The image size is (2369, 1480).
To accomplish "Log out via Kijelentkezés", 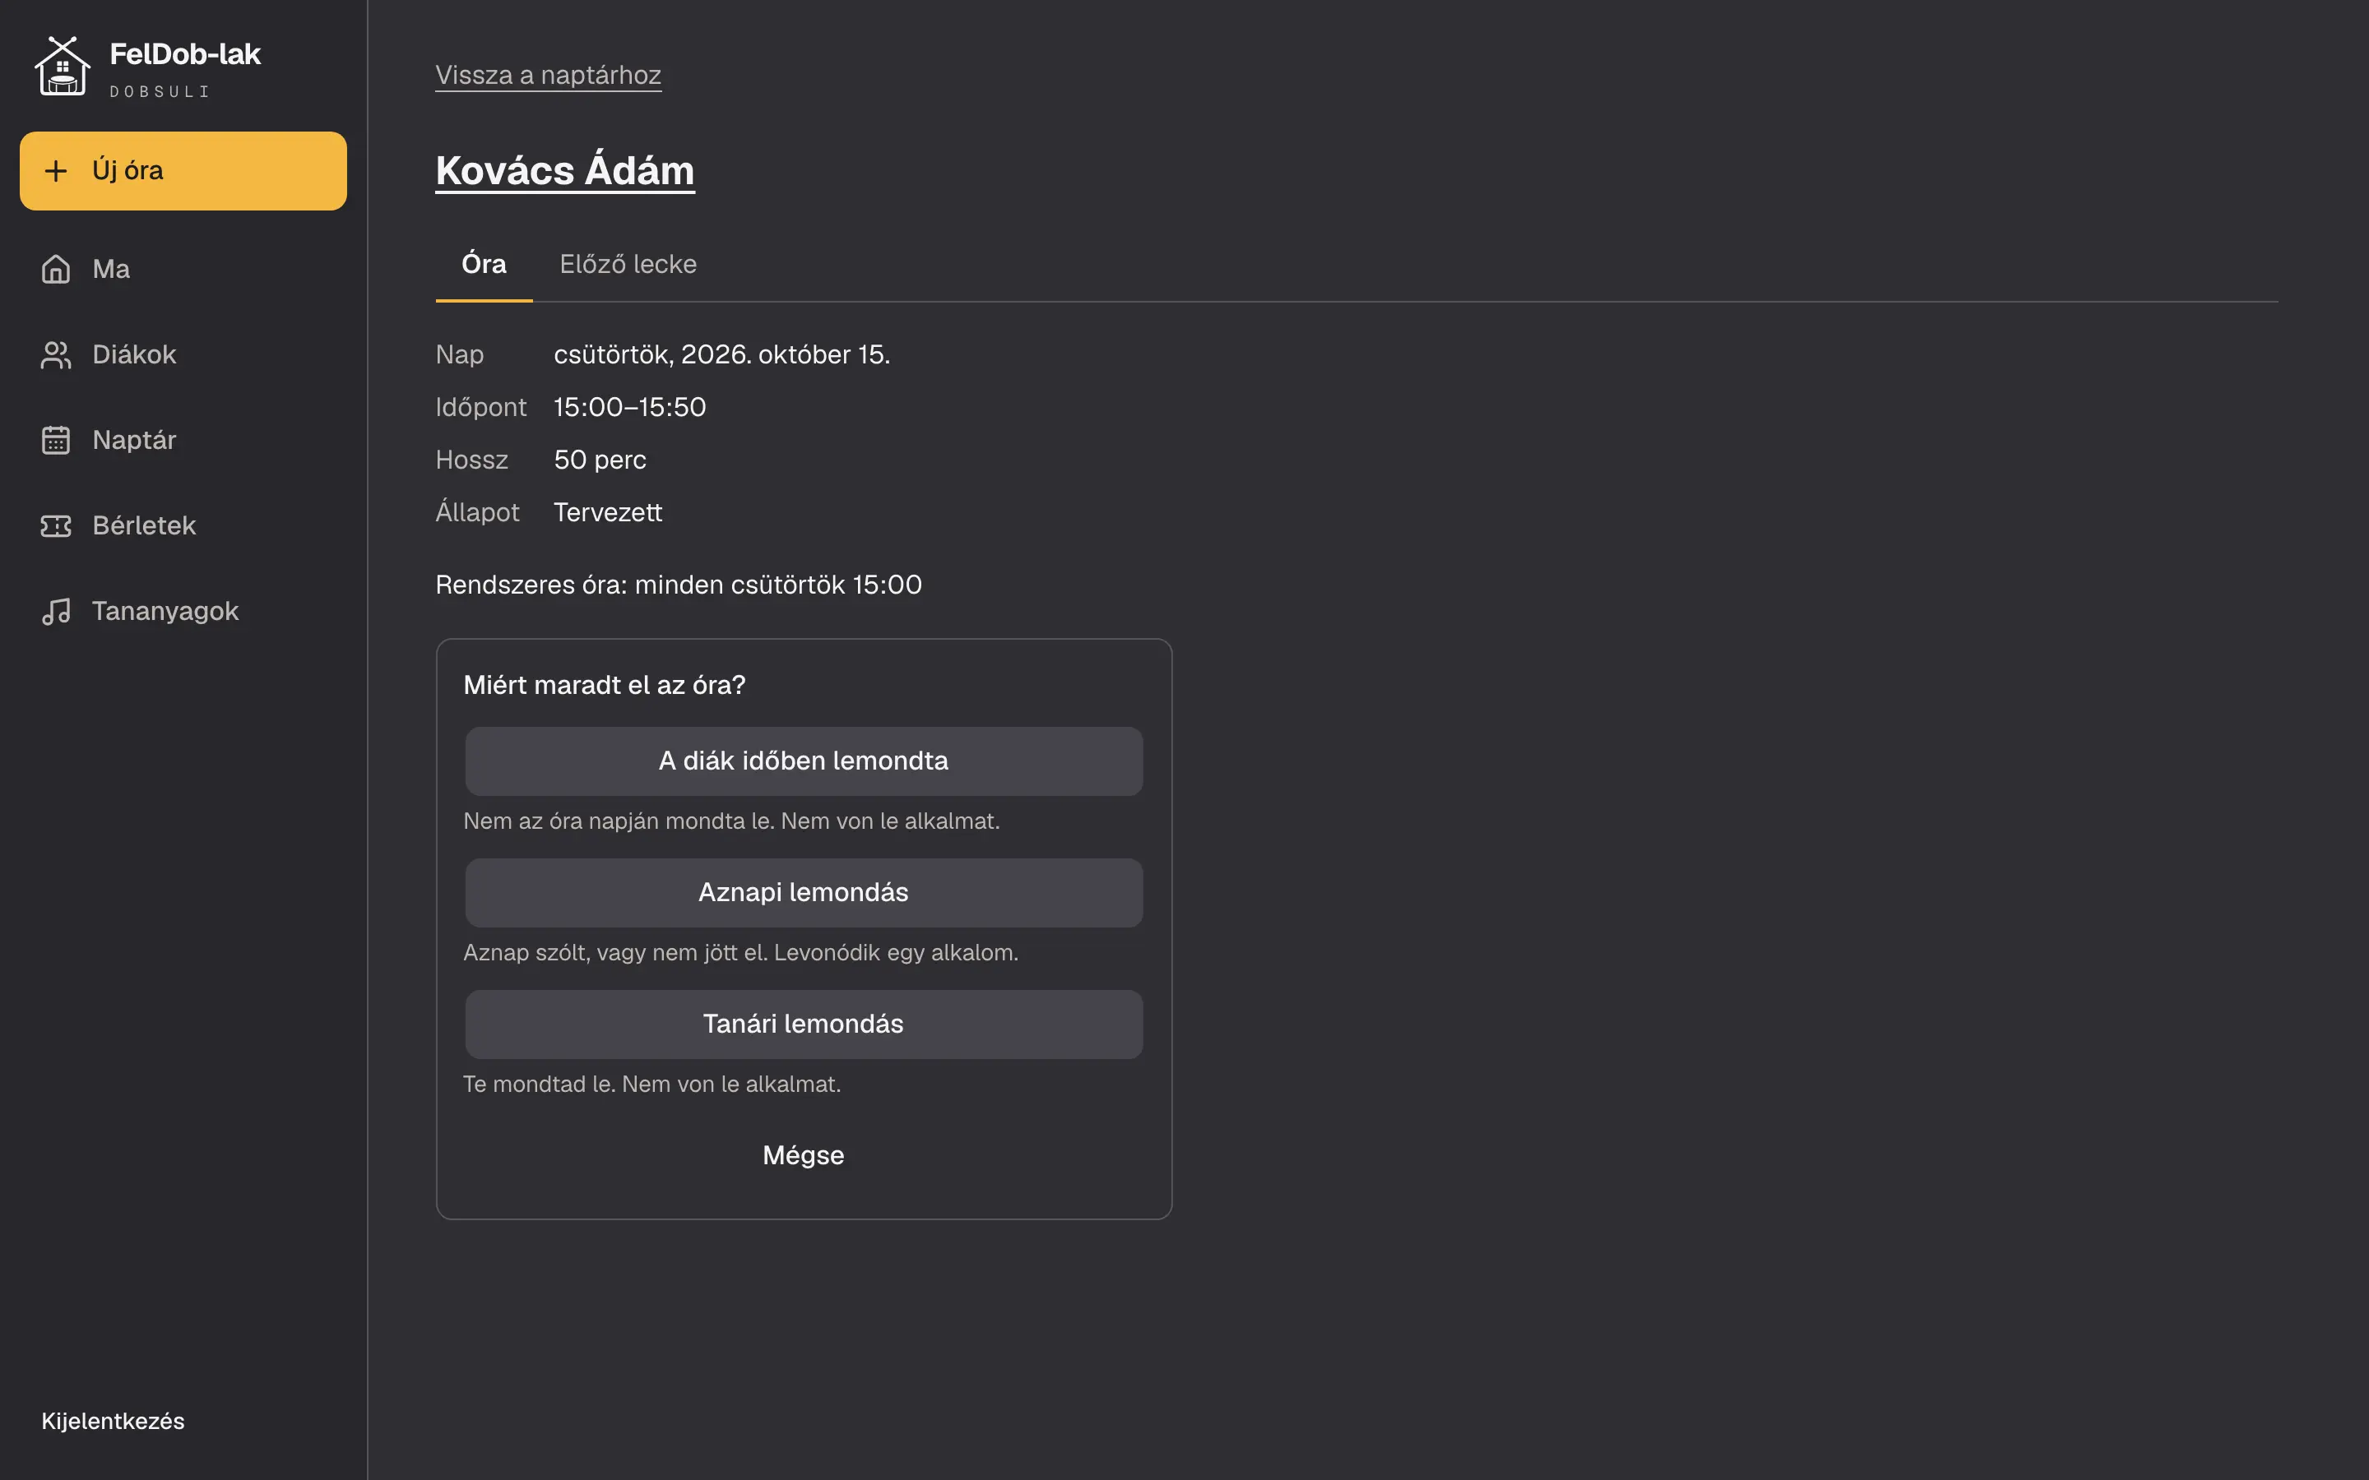I will tap(113, 1422).
